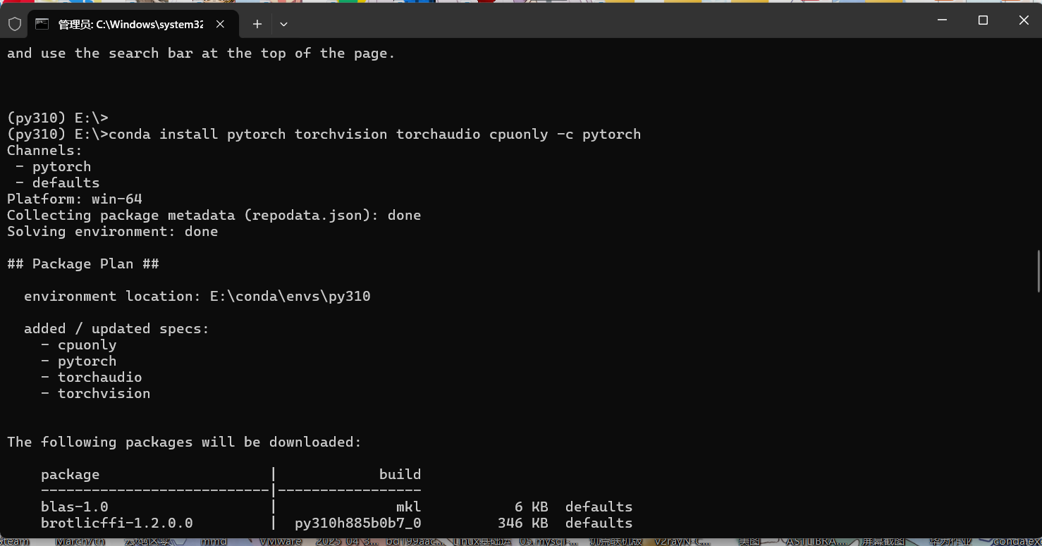Click the 'package' column header
The image size is (1042, 546).
pyautogui.click(x=71, y=474)
